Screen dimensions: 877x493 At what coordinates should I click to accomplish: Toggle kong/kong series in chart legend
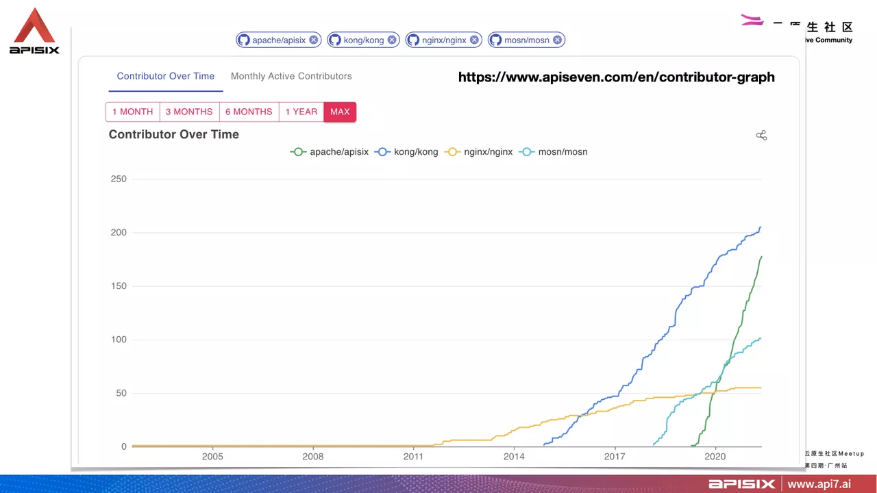406,151
